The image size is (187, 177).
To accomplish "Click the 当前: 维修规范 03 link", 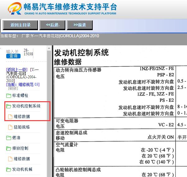I will point(23,84).
